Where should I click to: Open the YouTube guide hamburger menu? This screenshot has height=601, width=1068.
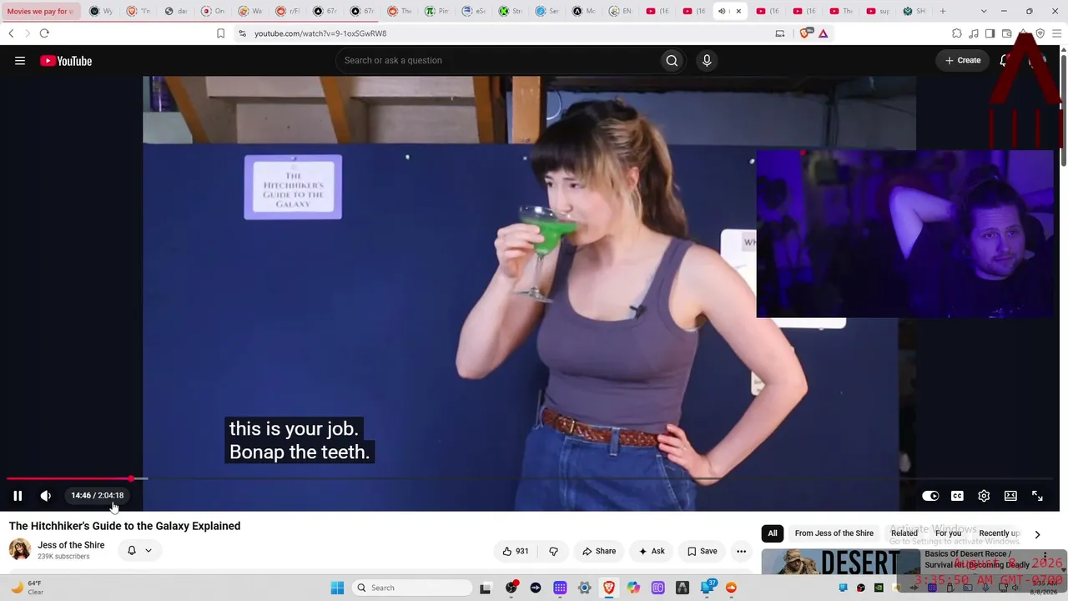click(20, 60)
